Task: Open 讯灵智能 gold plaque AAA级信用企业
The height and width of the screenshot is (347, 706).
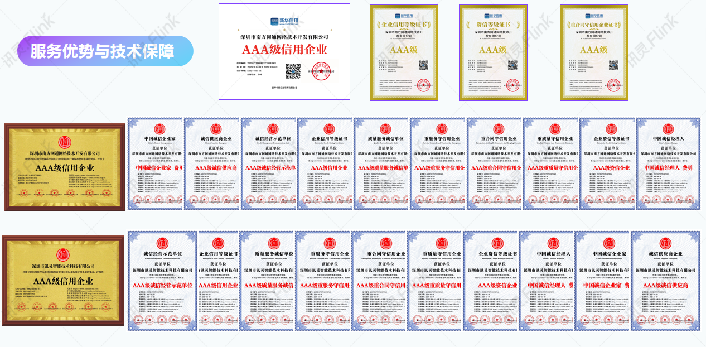Action: coord(63,281)
